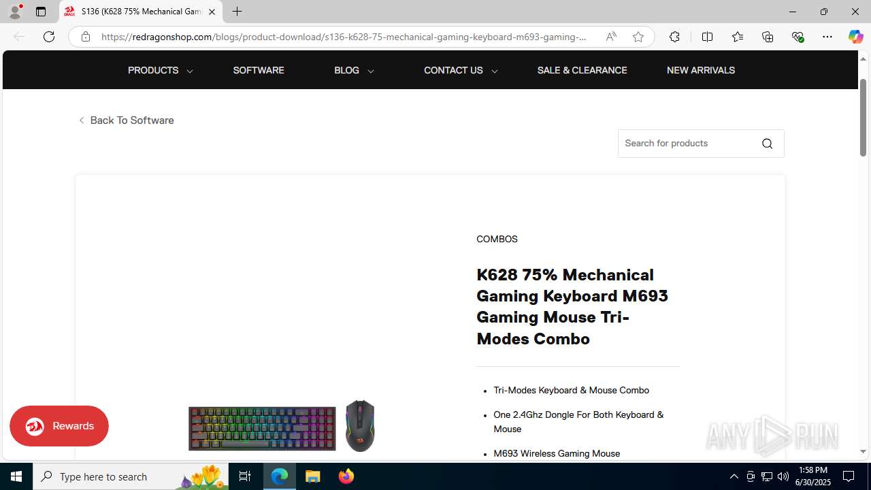Image resolution: width=871 pixels, height=490 pixels.
Task: Click the keyboard and mouse product image
Action: [x=282, y=426]
